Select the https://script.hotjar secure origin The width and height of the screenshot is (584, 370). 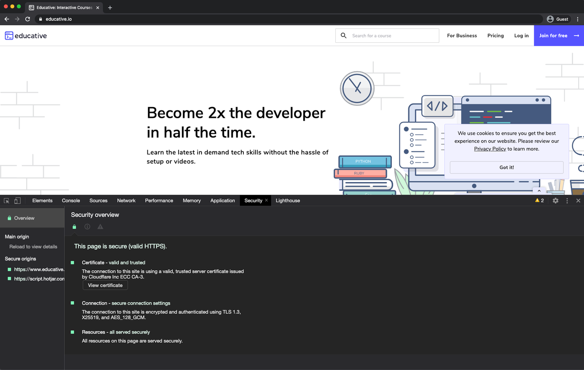click(x=37, y=279)
